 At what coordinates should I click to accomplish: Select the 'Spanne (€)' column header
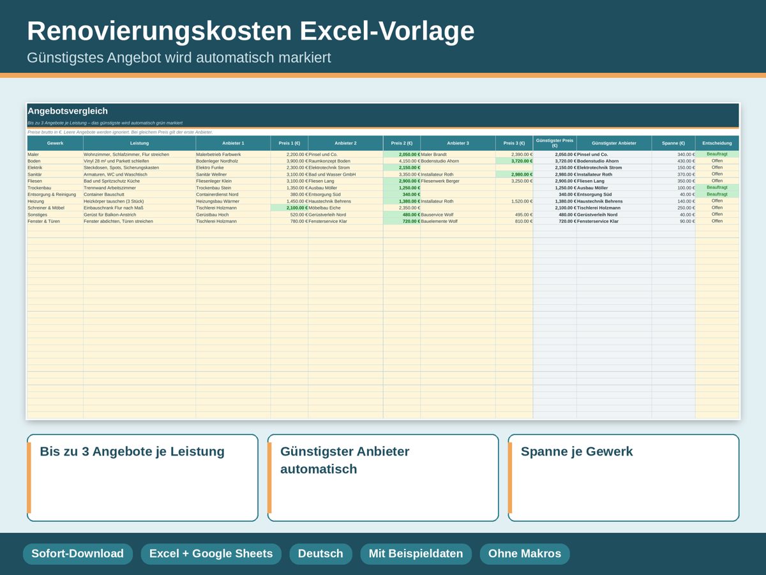pos(673,143)
